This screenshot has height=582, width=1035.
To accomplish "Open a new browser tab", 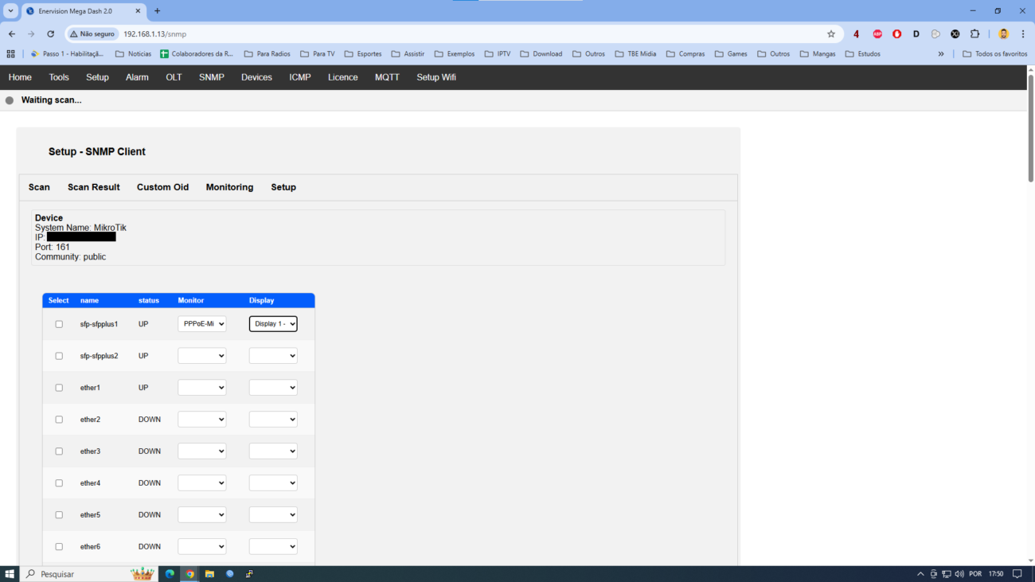I will tap(157, 11).
